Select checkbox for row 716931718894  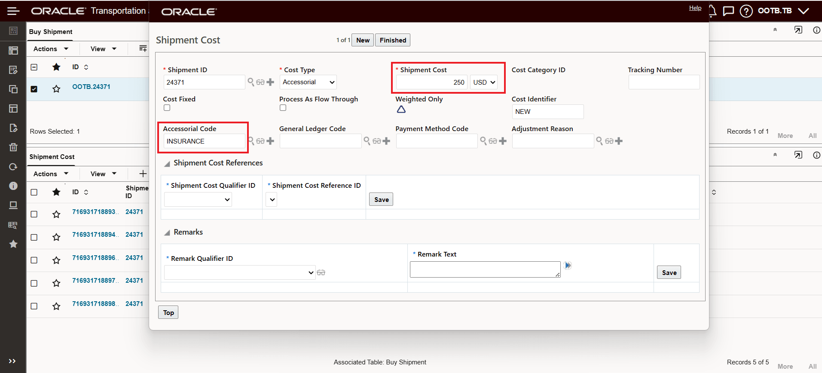point(34,237)
